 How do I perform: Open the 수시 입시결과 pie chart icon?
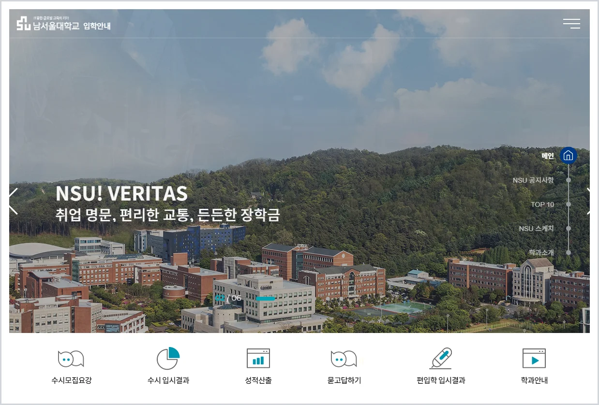point(168,359)
